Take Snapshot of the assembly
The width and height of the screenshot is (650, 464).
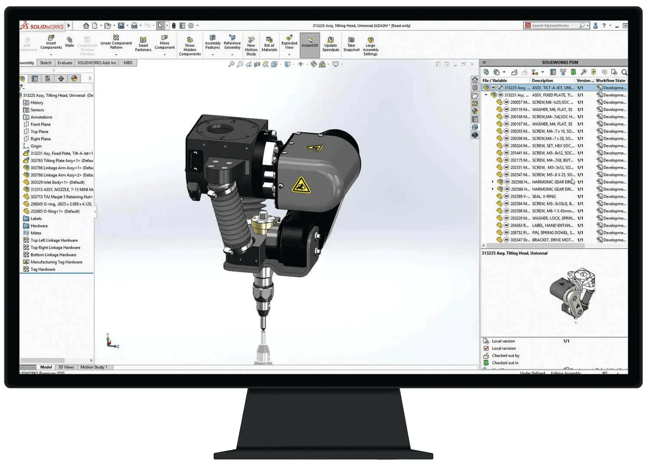[x=351, y=44]
